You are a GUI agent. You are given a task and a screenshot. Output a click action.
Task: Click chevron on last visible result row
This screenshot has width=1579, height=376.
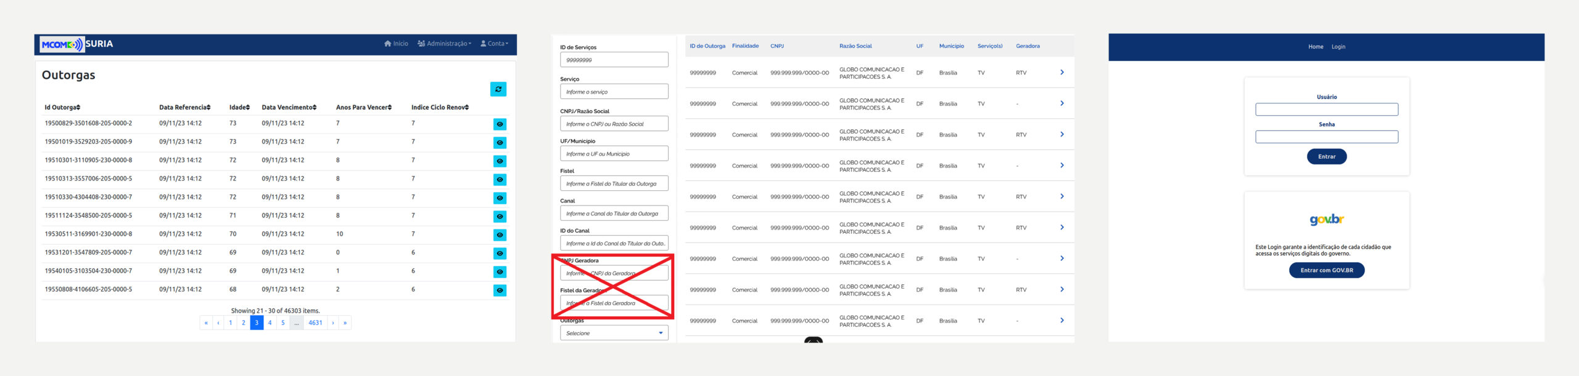pyautogui.click(x=1062, y=321)
